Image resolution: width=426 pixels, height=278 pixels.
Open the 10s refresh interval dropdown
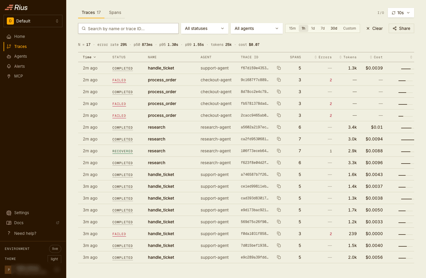(401, 13)
